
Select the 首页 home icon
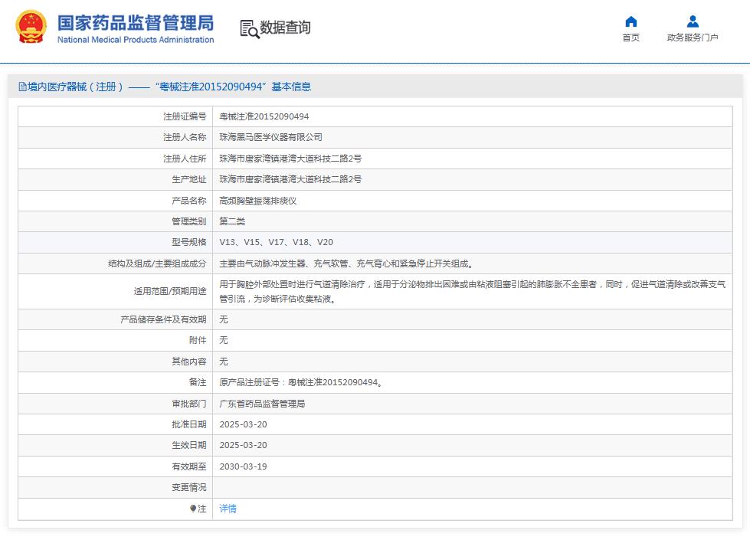pos(630,21)
